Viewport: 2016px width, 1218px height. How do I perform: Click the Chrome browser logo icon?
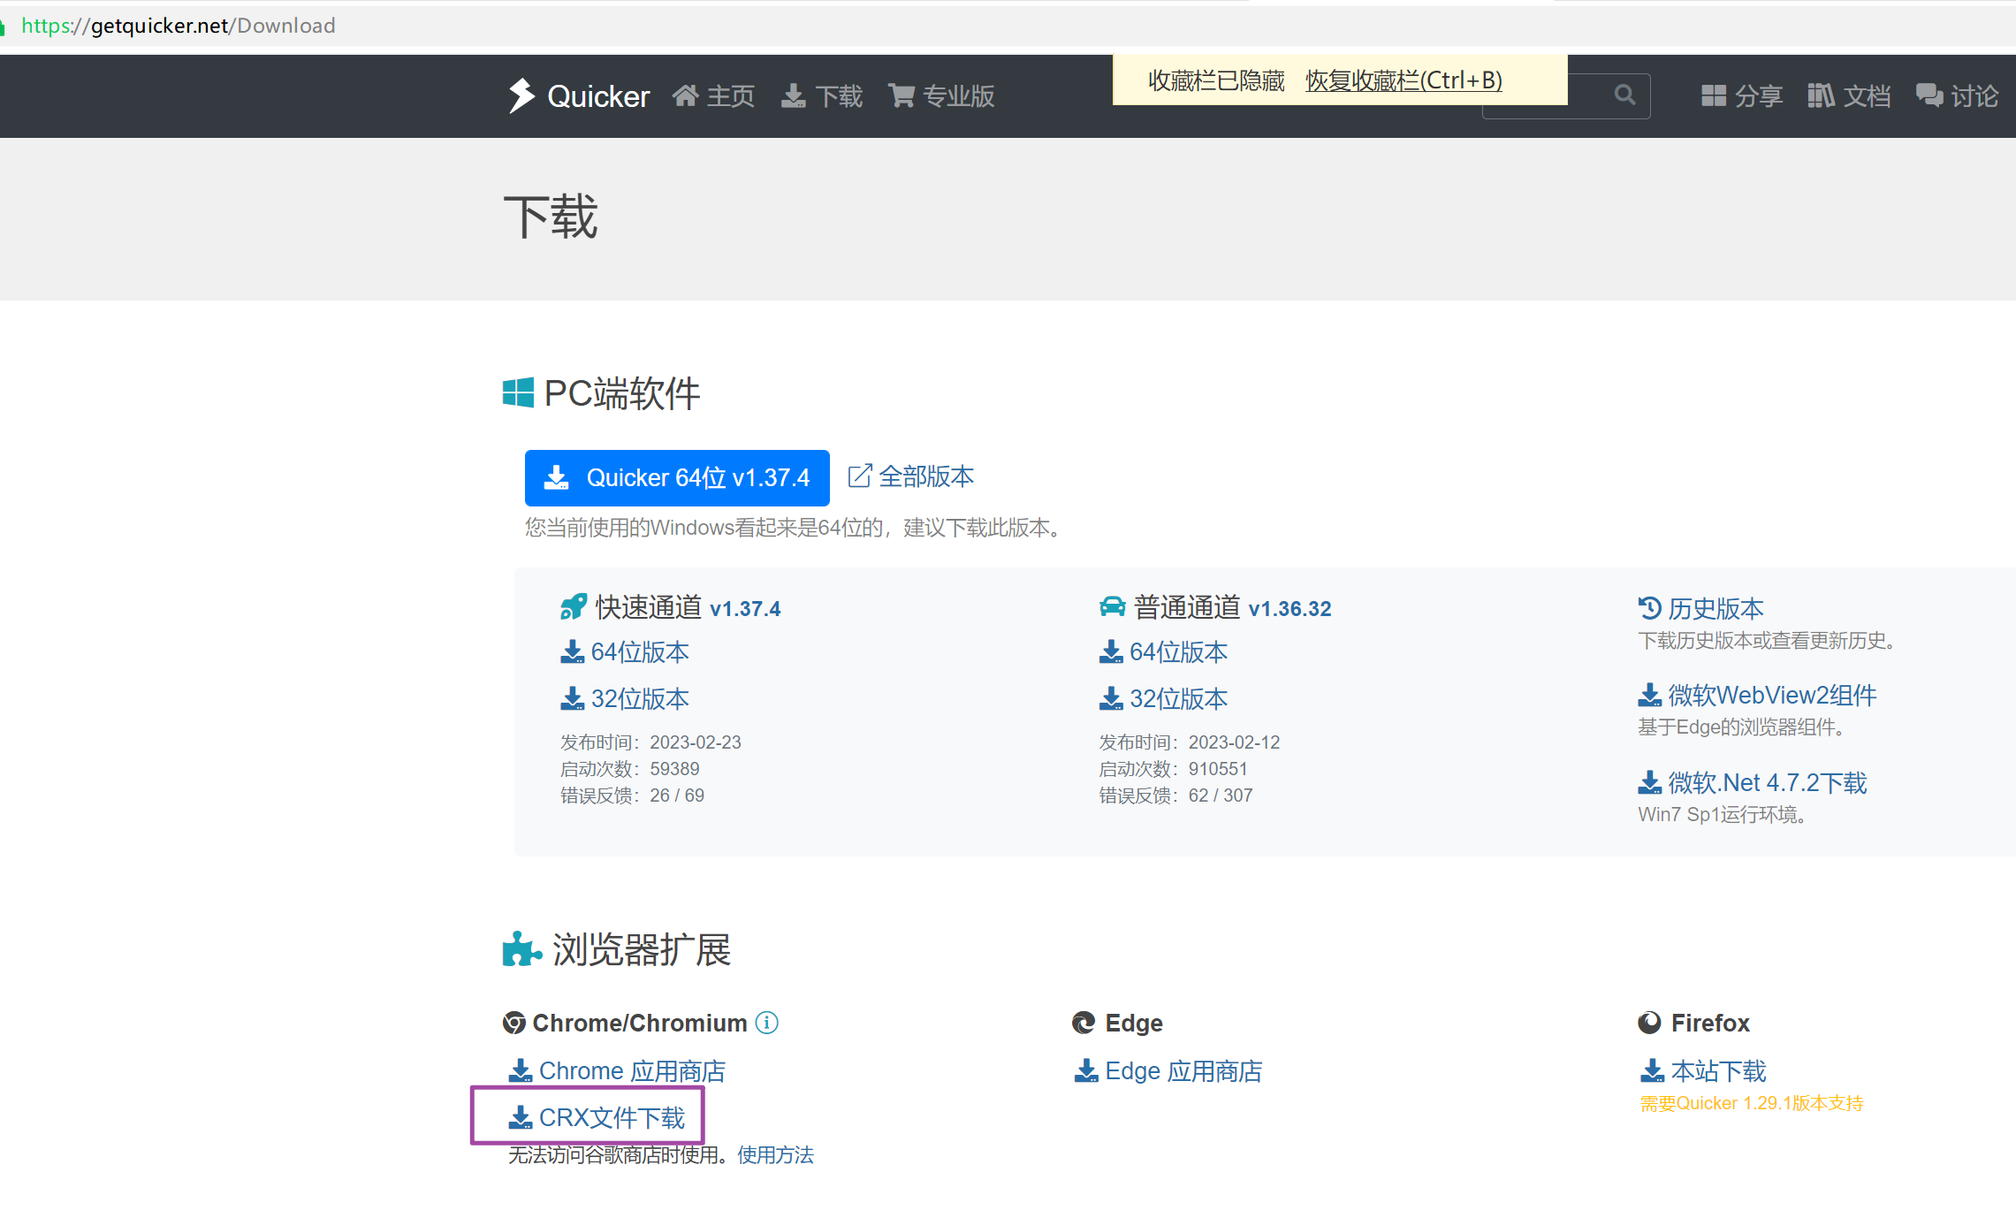tap(514, 1023)
